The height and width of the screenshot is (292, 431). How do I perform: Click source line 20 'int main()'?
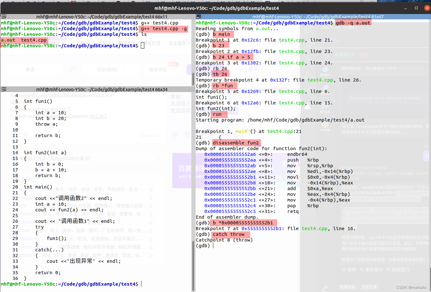tap(38, 187)
